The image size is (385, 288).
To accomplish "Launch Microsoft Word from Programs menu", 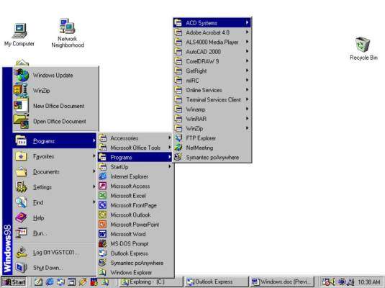I will (x=135, y=234).
